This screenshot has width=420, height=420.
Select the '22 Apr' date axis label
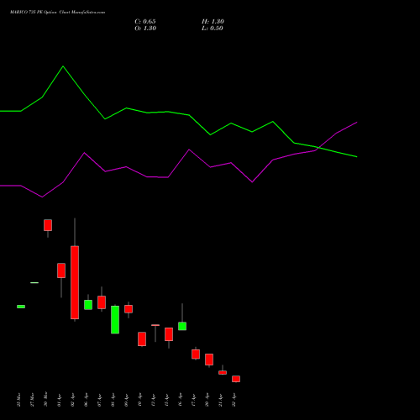(234, 400)
